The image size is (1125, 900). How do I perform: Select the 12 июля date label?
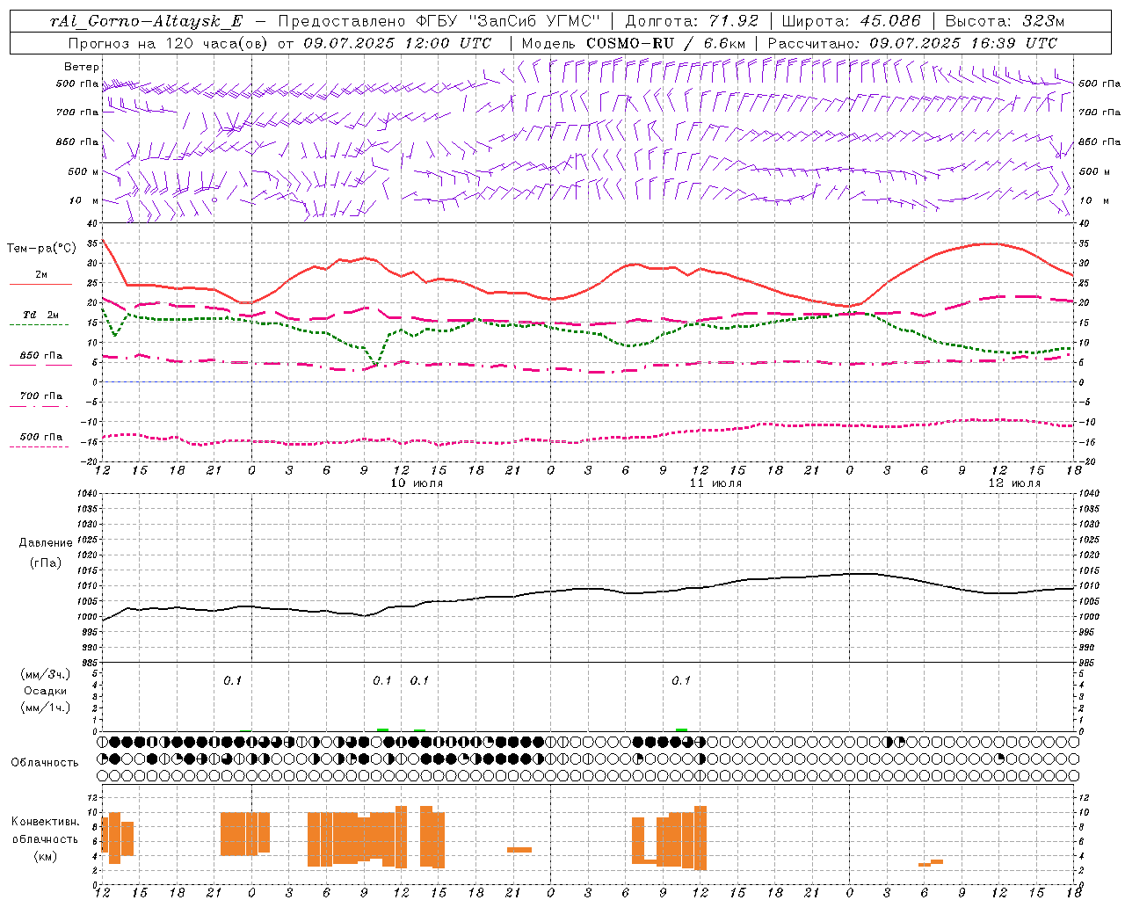point(1014,483)
